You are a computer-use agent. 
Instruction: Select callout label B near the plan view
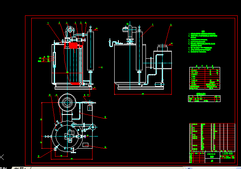tap(38, 157)
